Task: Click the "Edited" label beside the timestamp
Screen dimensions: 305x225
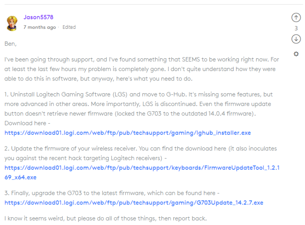Action: (x=69, y=27)
